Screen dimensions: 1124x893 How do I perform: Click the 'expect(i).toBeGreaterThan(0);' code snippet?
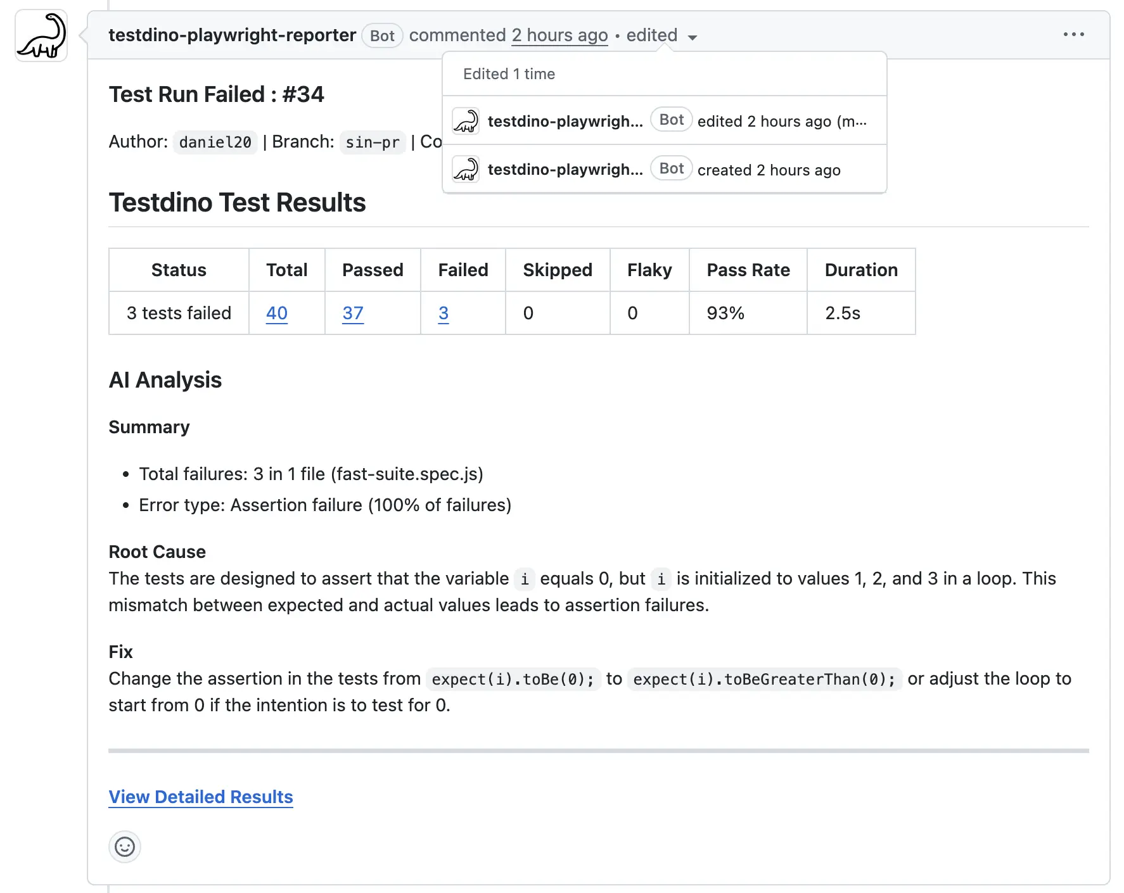point(764,679)
